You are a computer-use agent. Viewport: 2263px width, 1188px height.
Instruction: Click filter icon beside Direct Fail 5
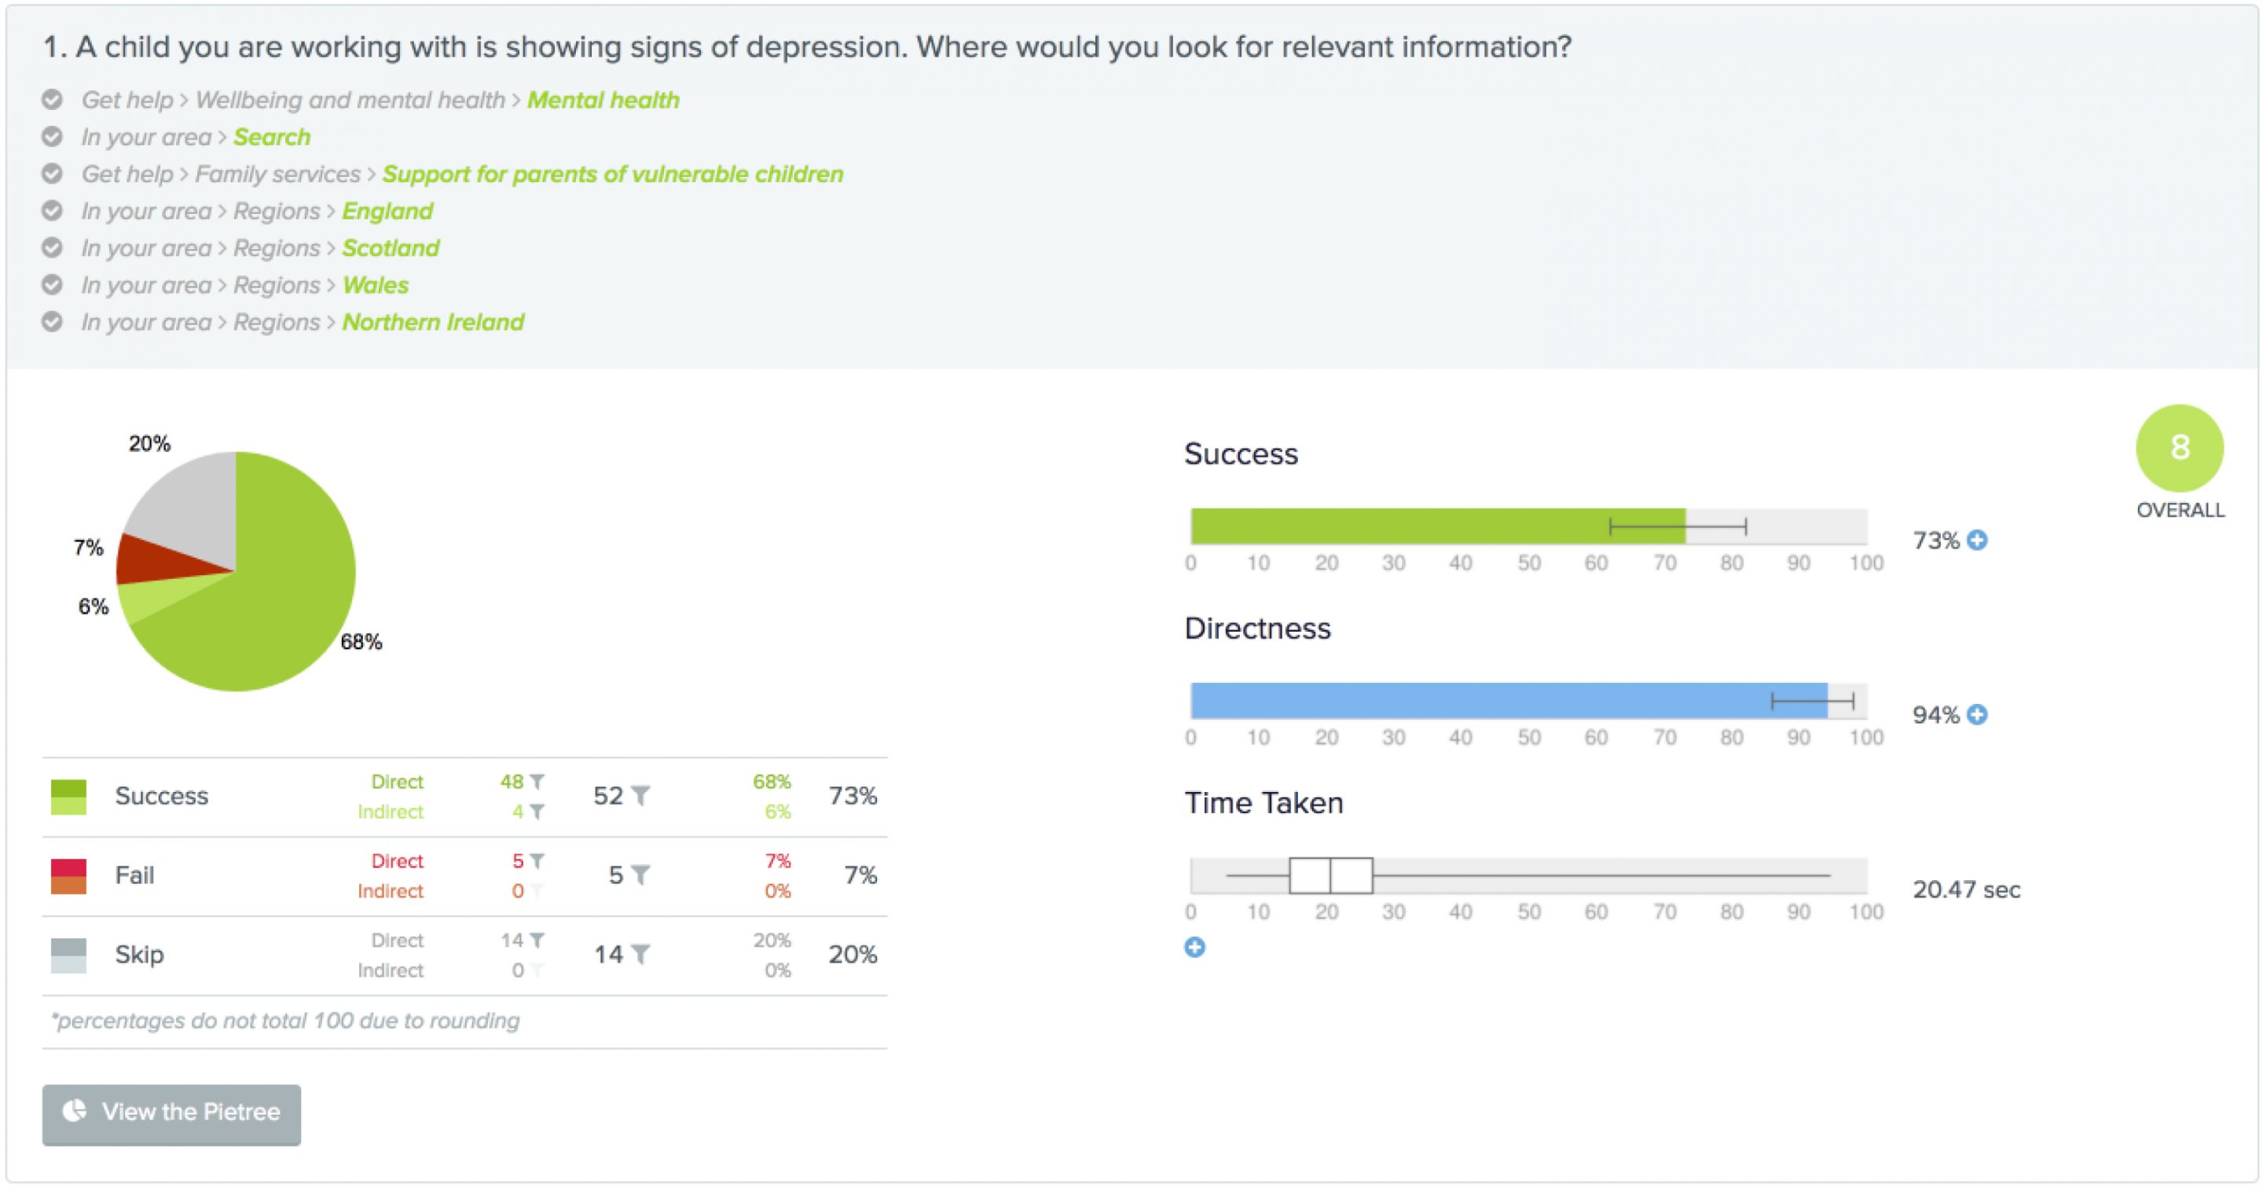[x=537, y=860]
